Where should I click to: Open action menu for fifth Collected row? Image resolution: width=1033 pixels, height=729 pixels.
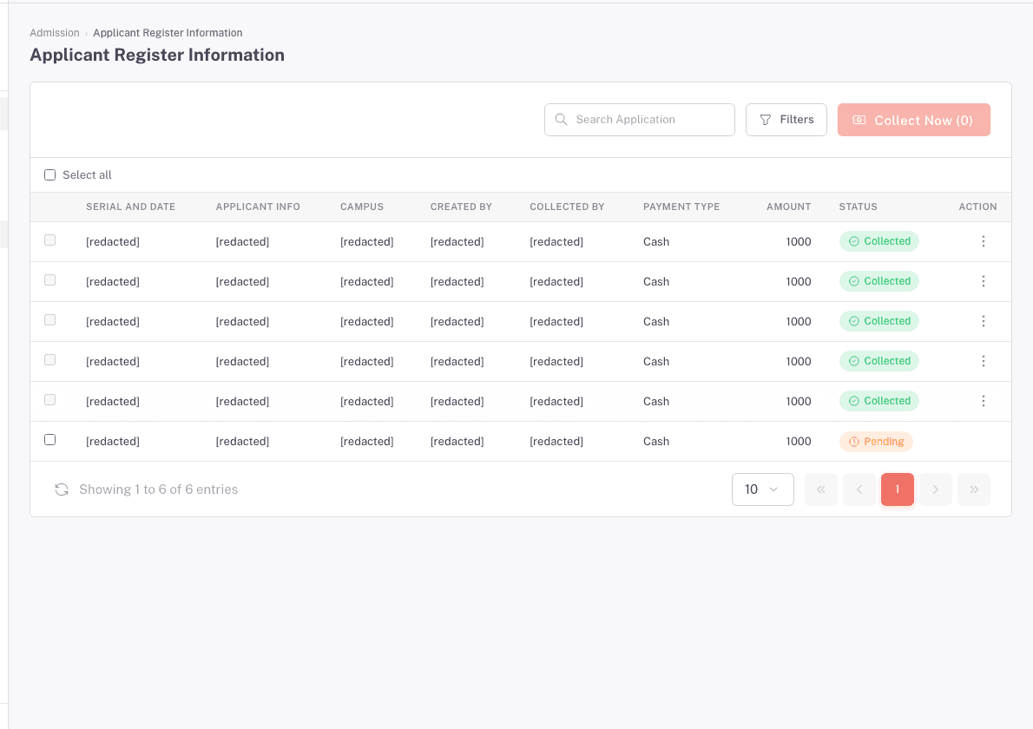pos(983,401)
